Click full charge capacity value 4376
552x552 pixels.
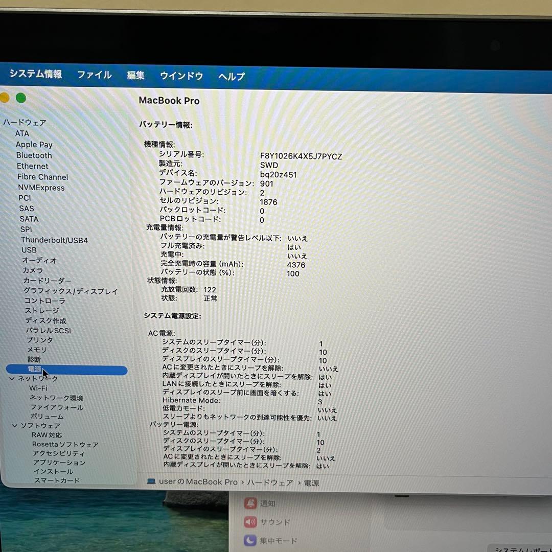pos(296,265)
